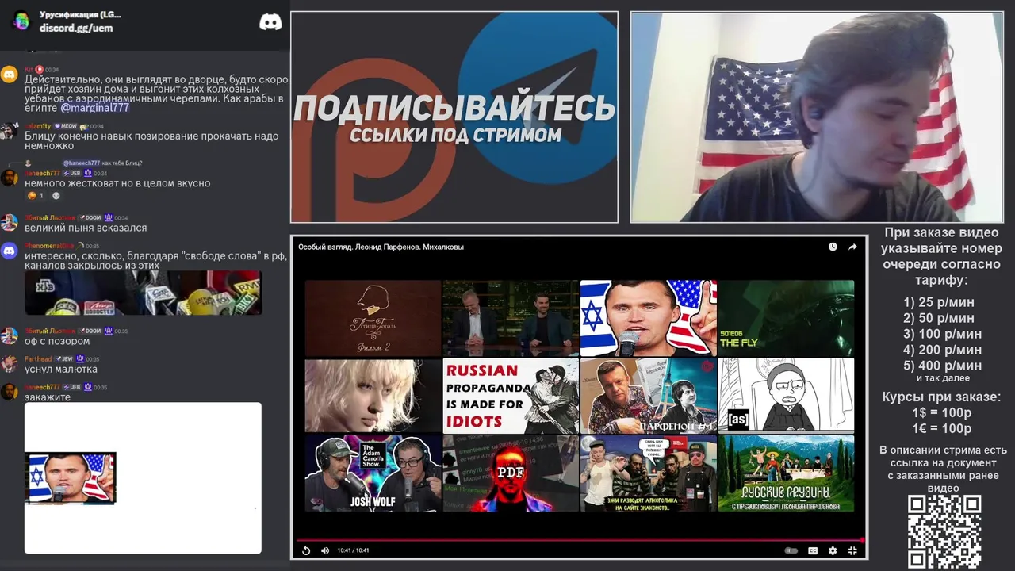Click the avatar beside немного жестковат message
1015x571 pixels.
[10, 178]
